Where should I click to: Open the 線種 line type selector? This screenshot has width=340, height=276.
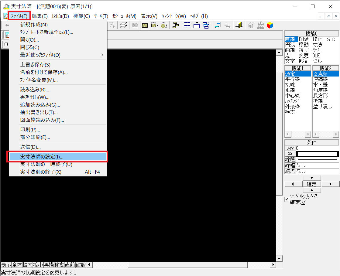pyautogui.click(x=317, y=159)
